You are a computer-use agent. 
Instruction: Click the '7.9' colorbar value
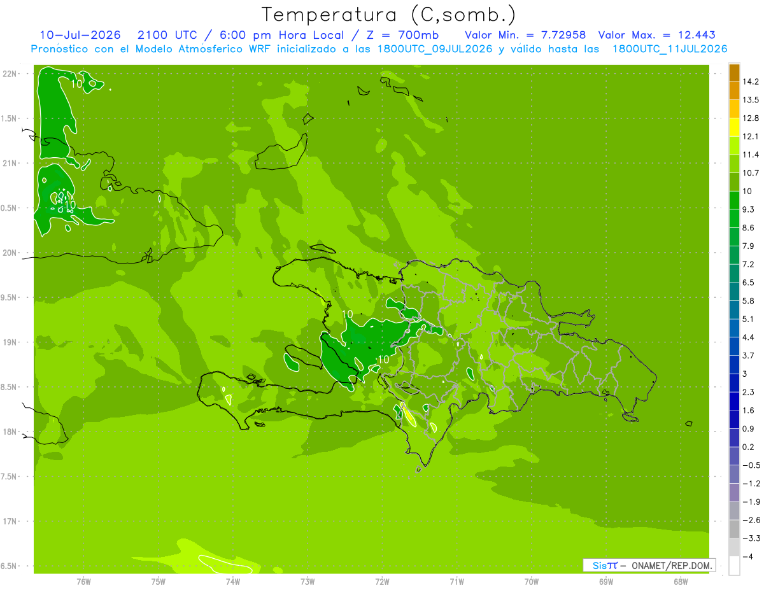[749, 246]
